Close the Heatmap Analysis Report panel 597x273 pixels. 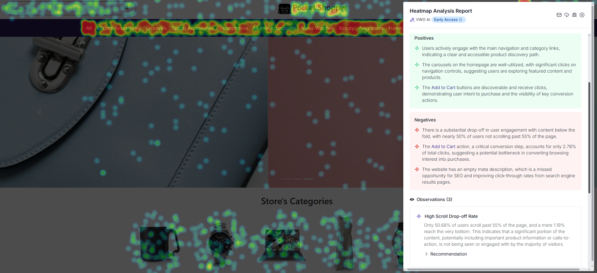[582, 15]
